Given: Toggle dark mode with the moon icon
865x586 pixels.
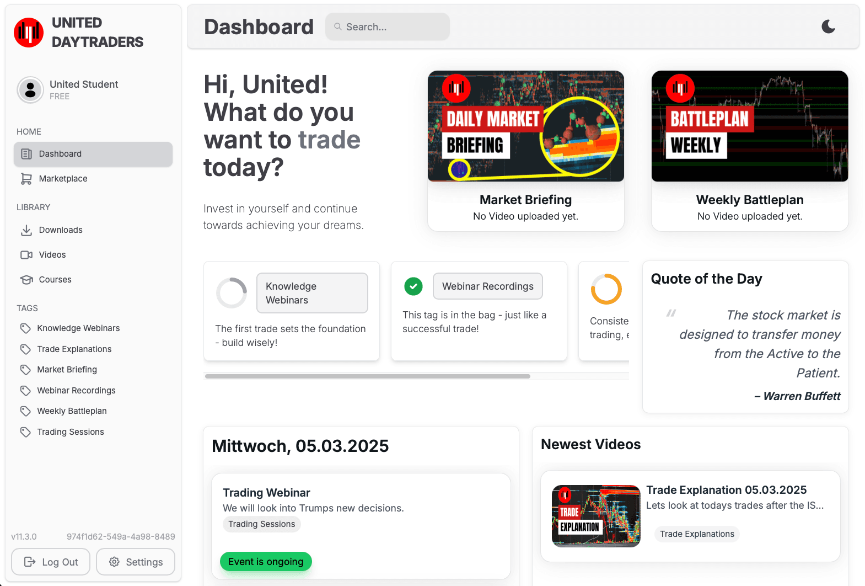Looking at the screenshot, I should 828,26.
